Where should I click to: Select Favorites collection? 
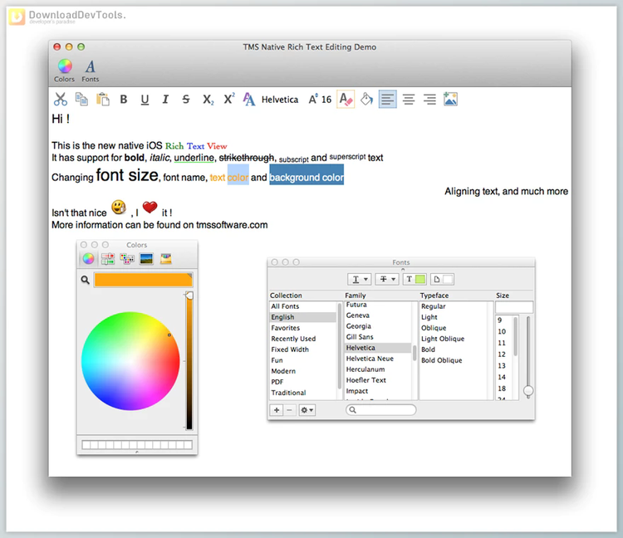tap(302, 328)
